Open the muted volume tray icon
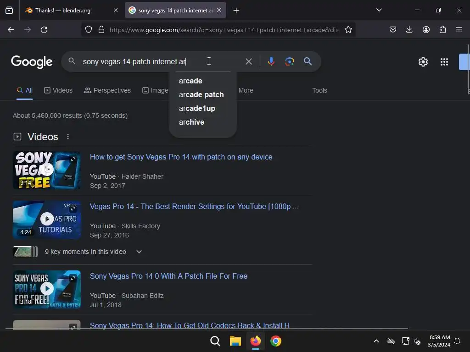470x352 pixels. tap(417, 341)
